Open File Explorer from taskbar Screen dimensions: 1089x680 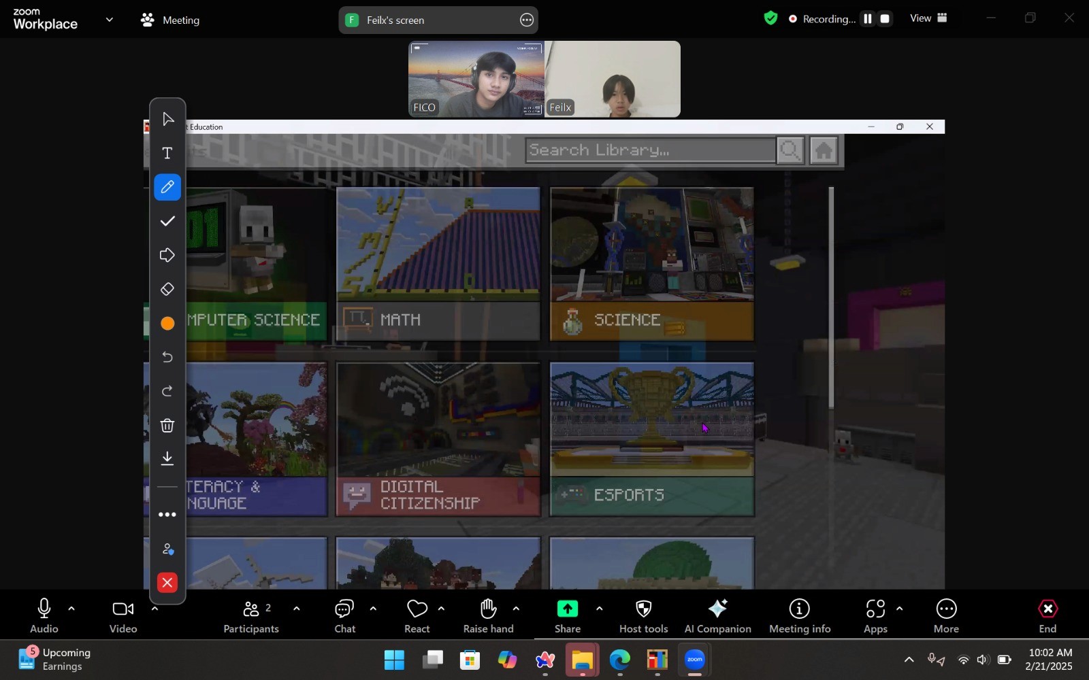pos(583,660)
